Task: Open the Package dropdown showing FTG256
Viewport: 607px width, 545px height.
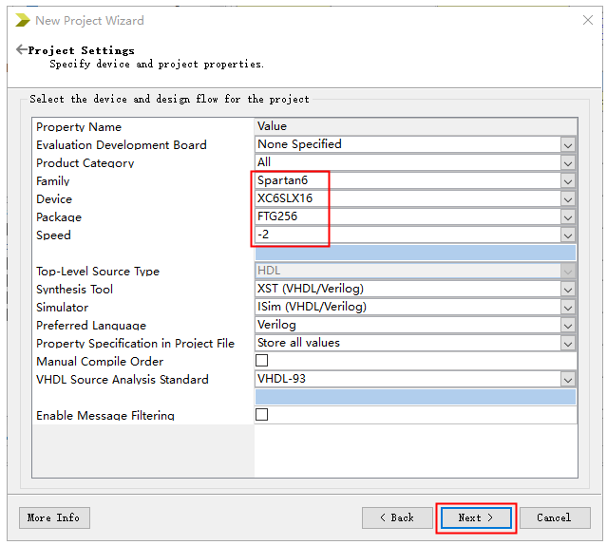Action: click(x=567, y=216)
